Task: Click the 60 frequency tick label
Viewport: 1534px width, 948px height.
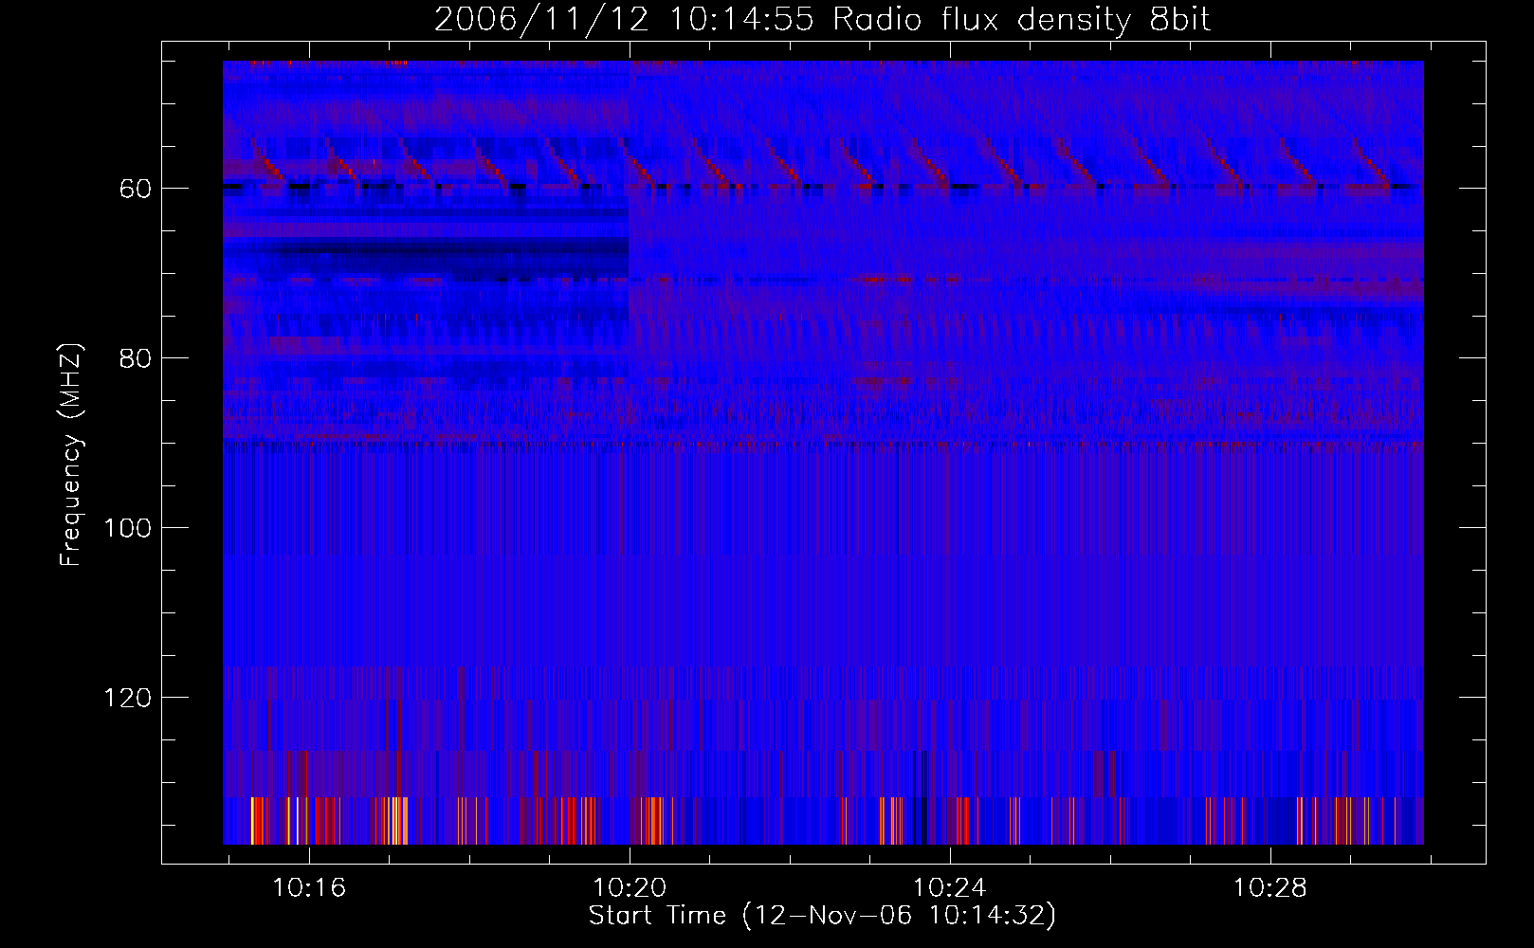Action: click(135, 189)
